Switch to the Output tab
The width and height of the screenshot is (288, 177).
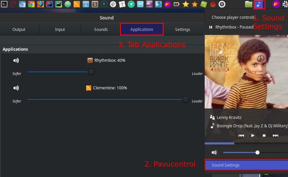tap(19, 29)
